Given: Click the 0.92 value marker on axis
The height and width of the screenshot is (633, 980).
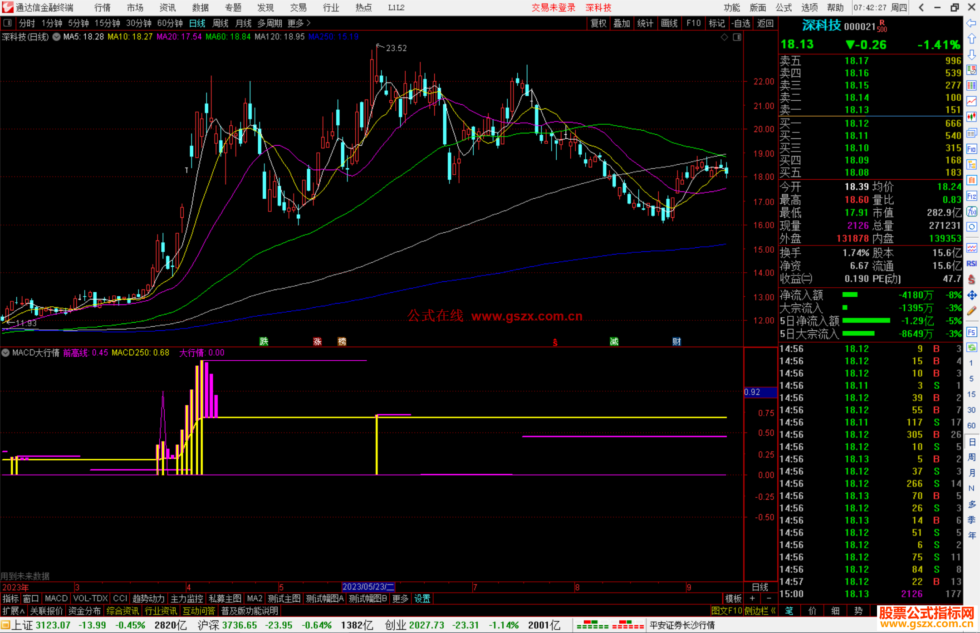Looking at the screenshot, I should [x=752, y=392].
